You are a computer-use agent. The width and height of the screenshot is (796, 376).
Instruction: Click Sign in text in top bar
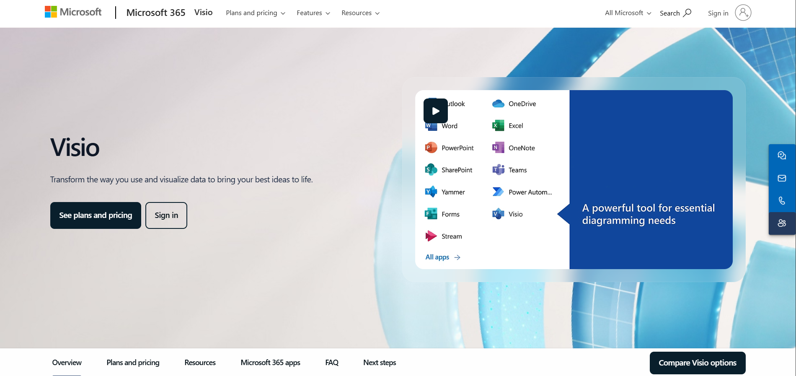point(718,13)
